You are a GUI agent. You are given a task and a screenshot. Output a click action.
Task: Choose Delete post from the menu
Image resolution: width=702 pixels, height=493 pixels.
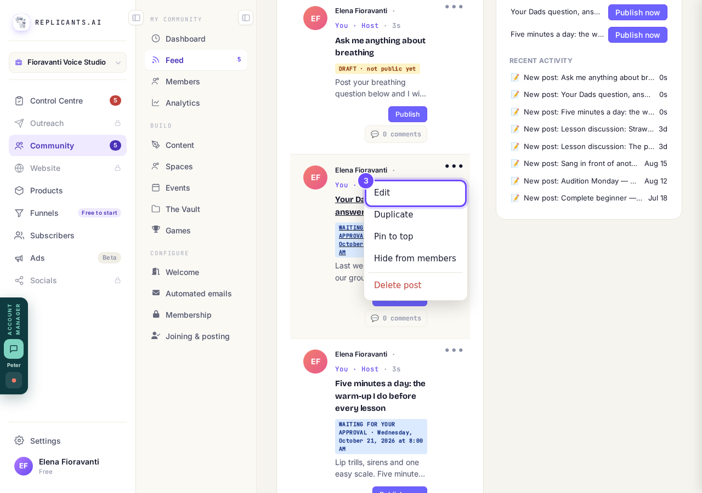416,285
